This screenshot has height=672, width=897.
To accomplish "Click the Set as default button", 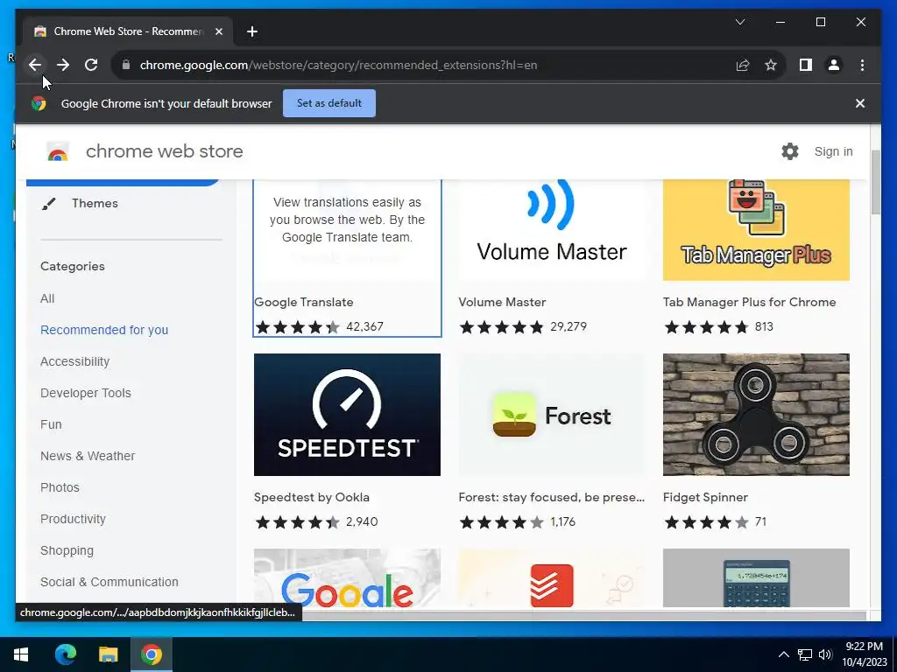I will (329, 103).
